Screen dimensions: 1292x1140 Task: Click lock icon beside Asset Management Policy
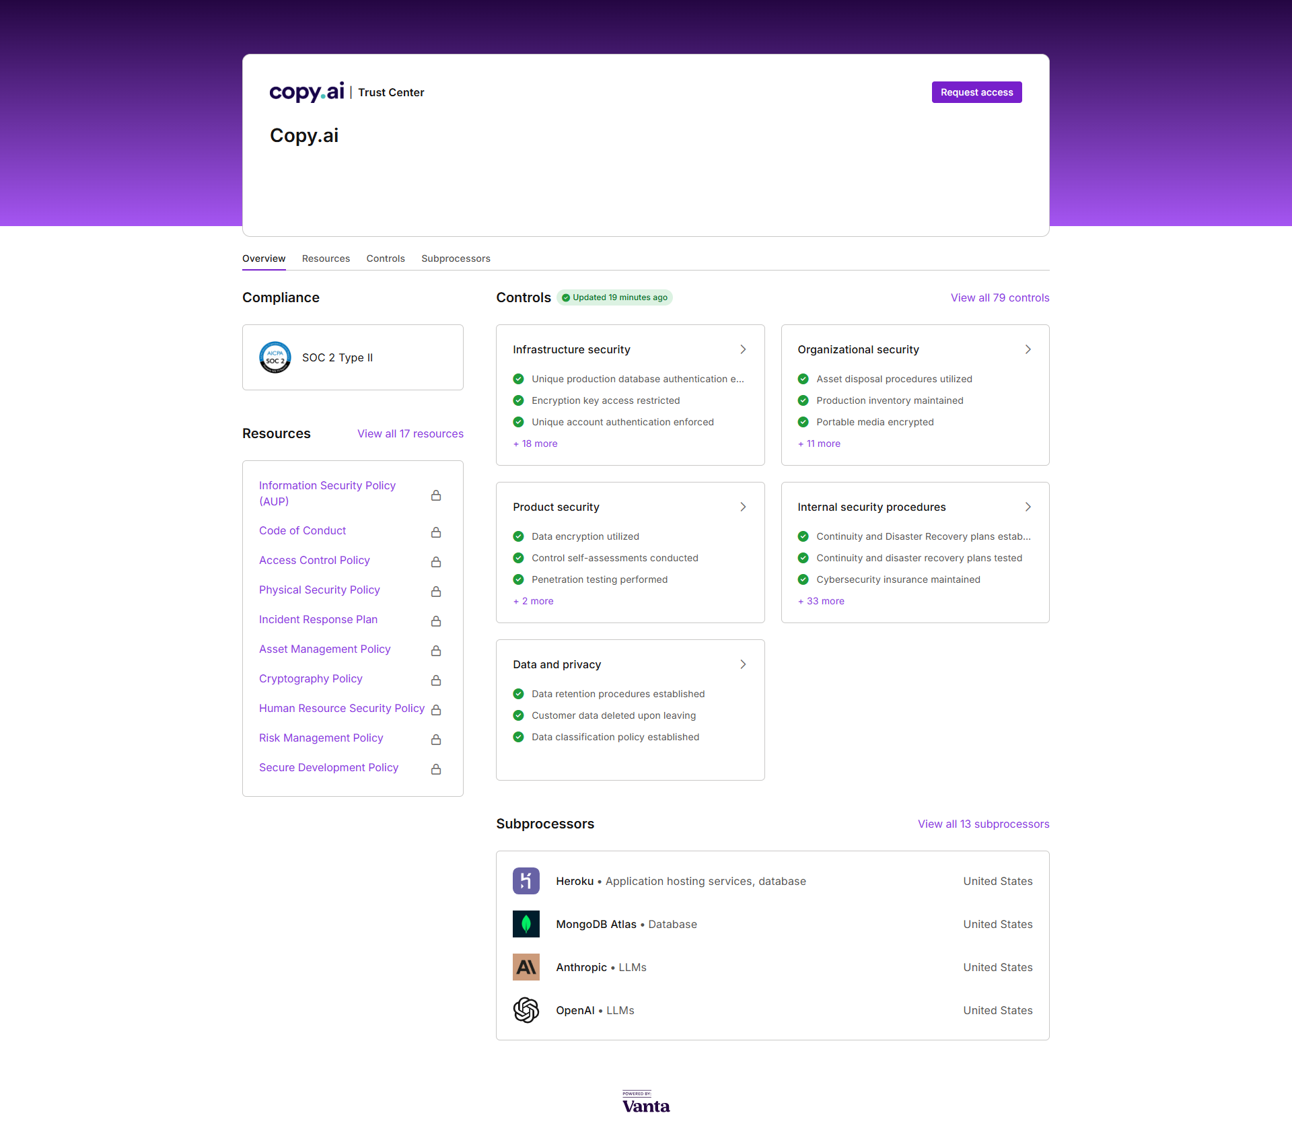(x=436, y=651)
